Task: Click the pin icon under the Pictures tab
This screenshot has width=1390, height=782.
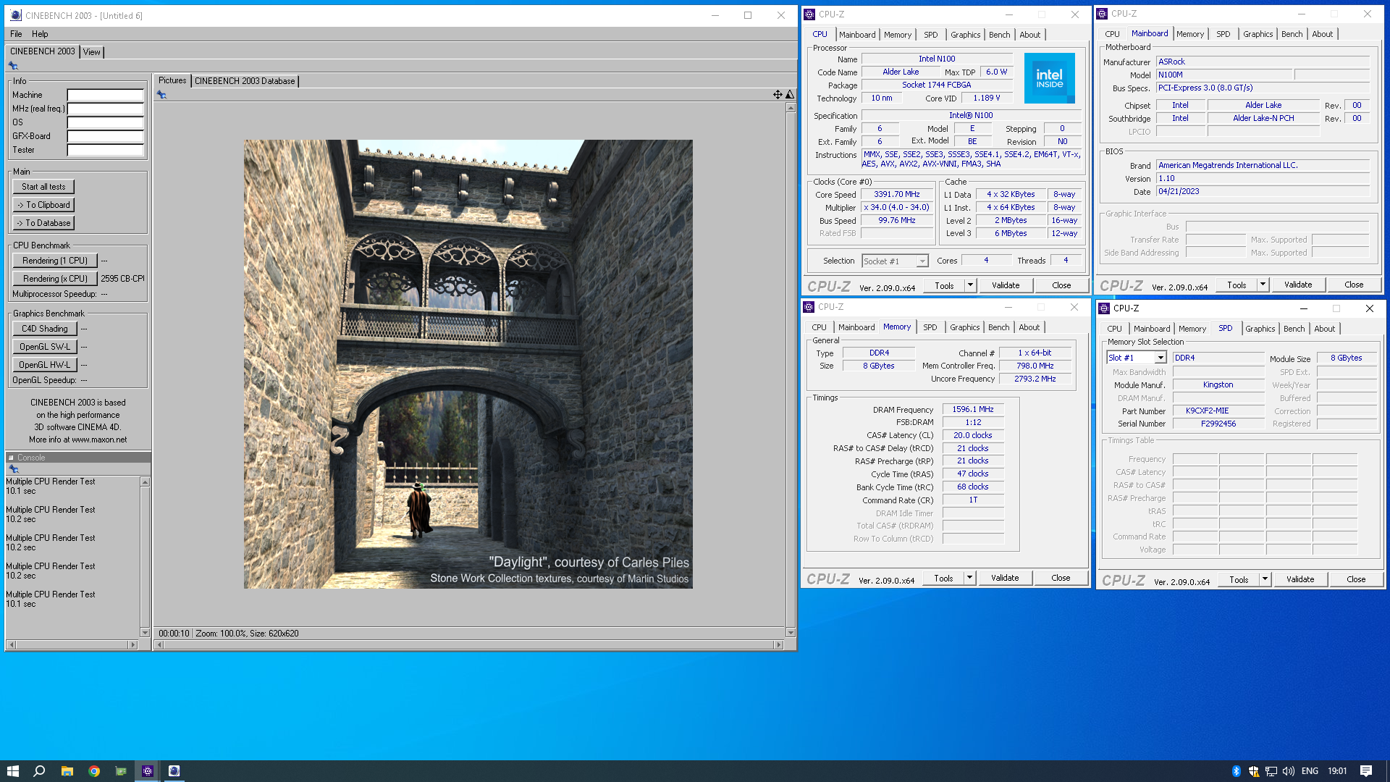Action: [x=161, y=95]
